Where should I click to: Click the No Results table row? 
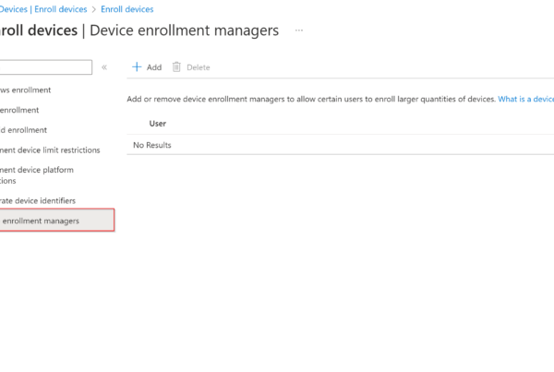(152, 145)
